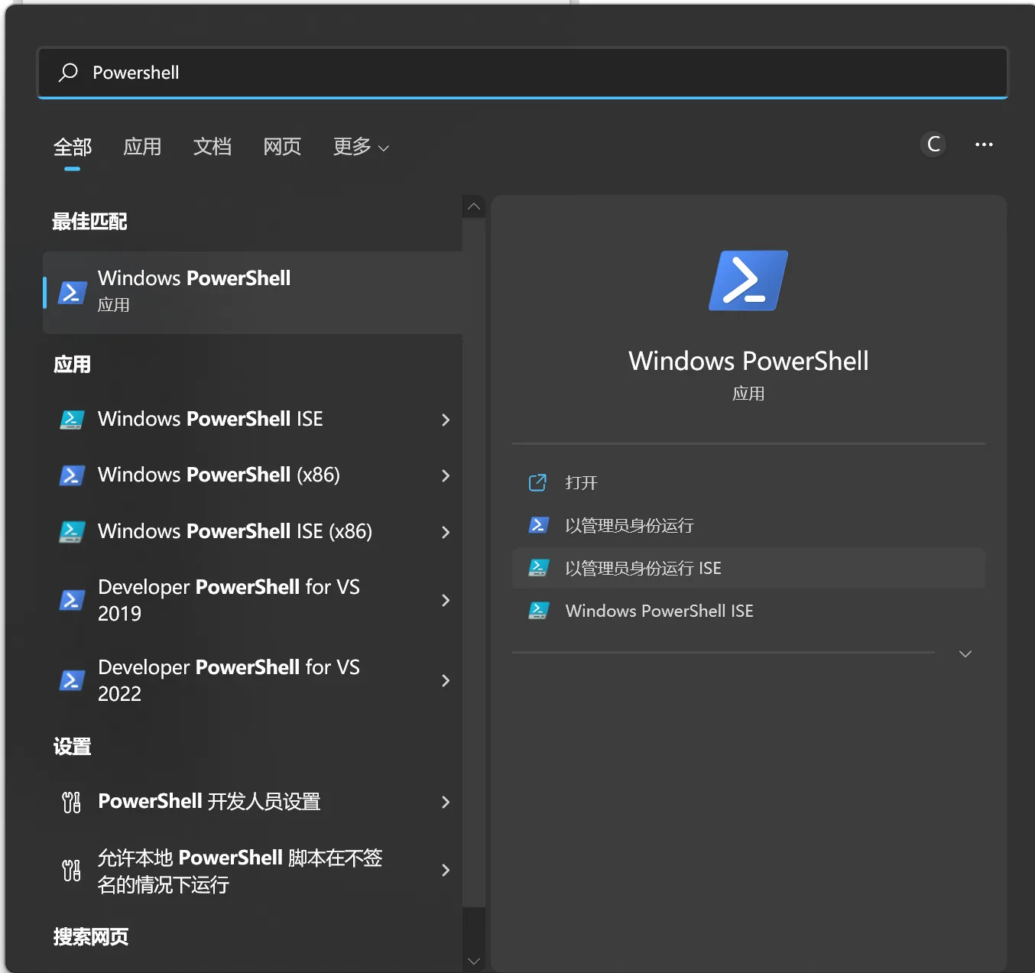1035x973 pixels.
Task: Click scroll down arrow in results list
Action: pos(474,961)
